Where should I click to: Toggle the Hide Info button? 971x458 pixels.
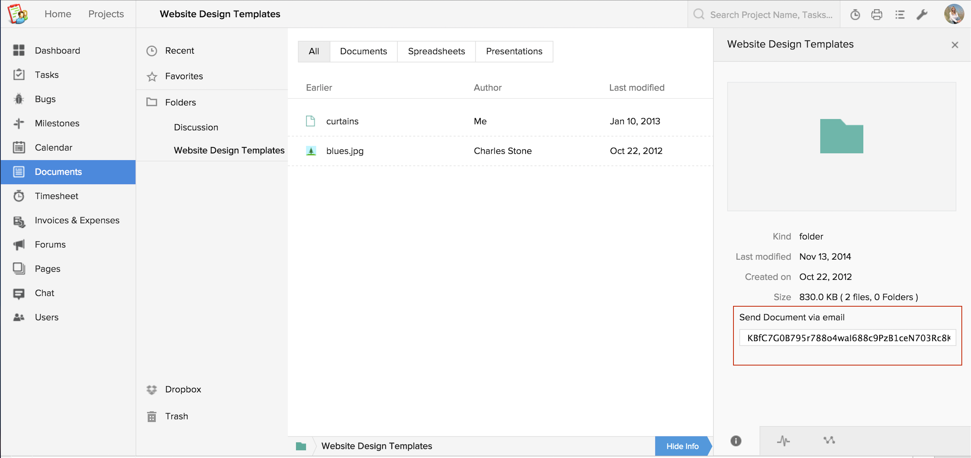point(682,446)
